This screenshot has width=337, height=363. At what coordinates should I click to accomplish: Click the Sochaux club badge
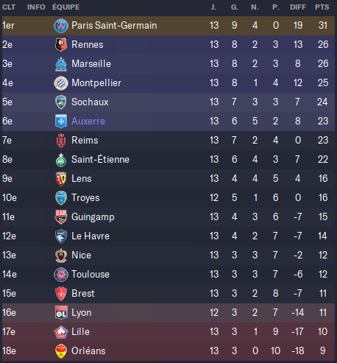click(61, 102)
